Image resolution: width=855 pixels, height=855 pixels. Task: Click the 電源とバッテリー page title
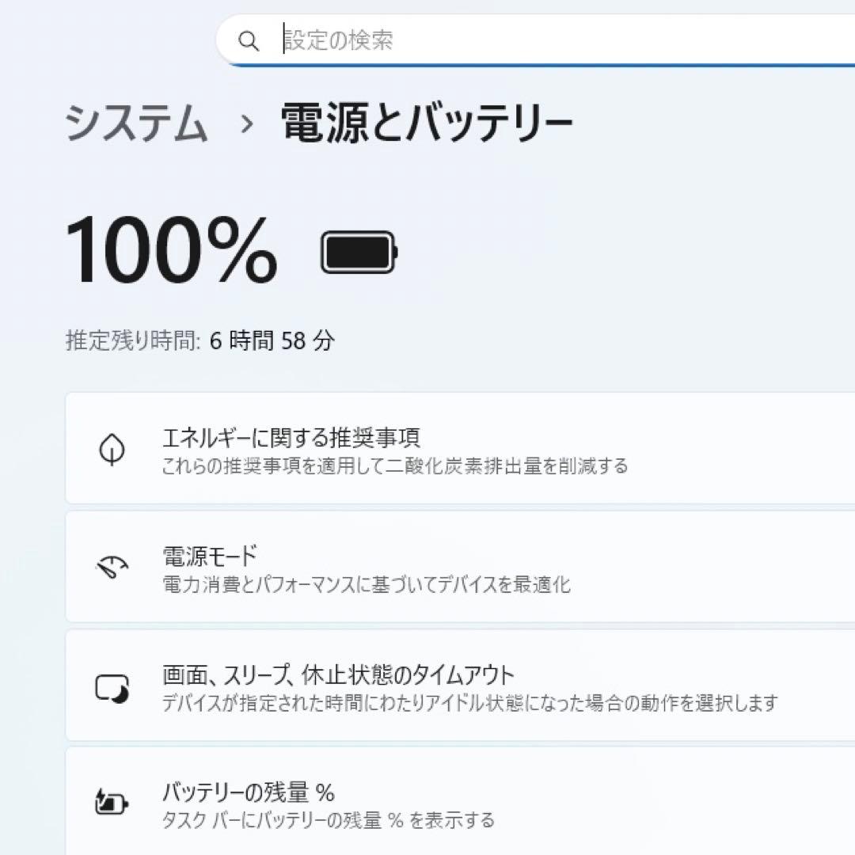coord(423,121)
